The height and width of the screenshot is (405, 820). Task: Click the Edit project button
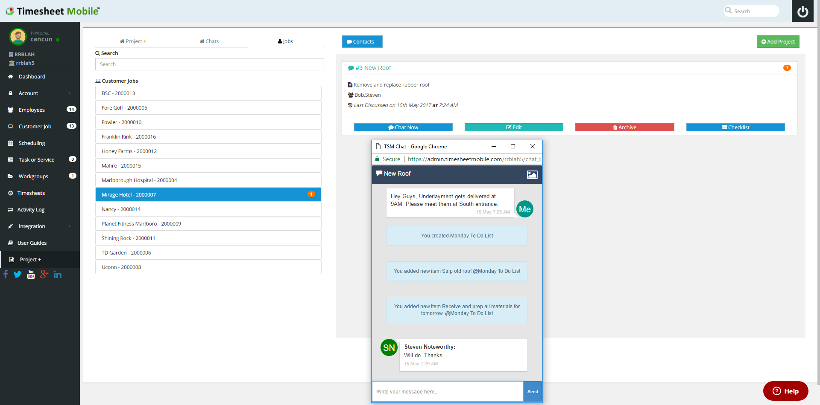pos(514,127)
